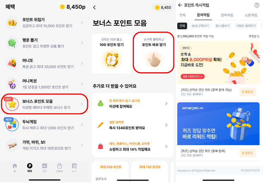The width and height of the screenshot is (263, 183).
Task: Open the 뉴스 news icon in bottom bar
Action: coord(74,166)
